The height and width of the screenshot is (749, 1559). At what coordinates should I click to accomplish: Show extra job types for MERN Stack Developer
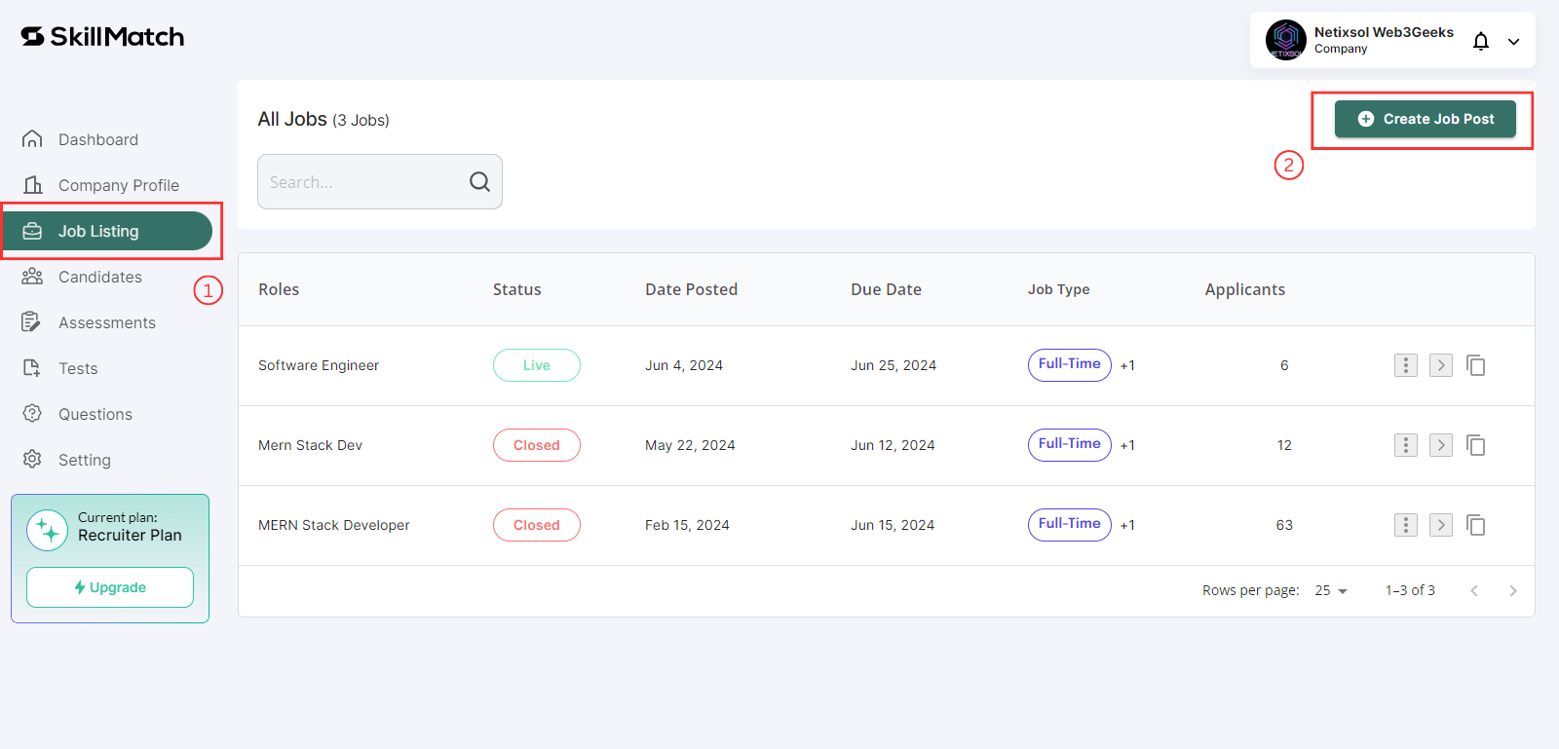[x=1127, y=525]
